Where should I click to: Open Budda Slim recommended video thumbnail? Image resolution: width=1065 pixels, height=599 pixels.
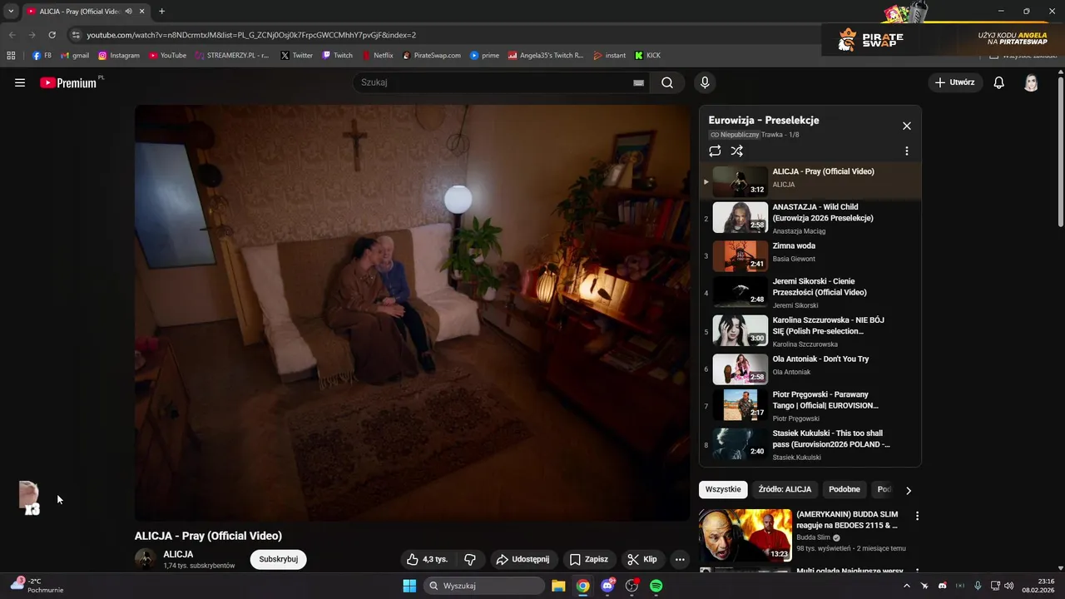pos(745,535)
